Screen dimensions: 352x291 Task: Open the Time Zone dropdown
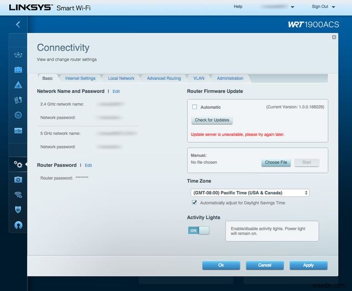point(250,193)
